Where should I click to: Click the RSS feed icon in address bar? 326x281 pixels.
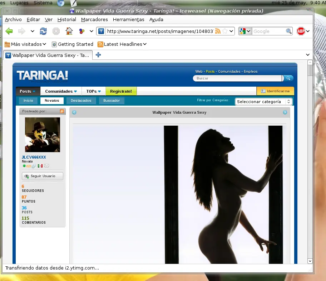218,32
